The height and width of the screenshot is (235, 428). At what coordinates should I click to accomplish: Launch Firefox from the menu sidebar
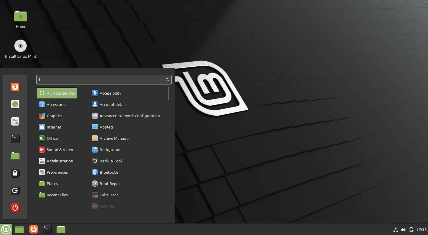15,87
